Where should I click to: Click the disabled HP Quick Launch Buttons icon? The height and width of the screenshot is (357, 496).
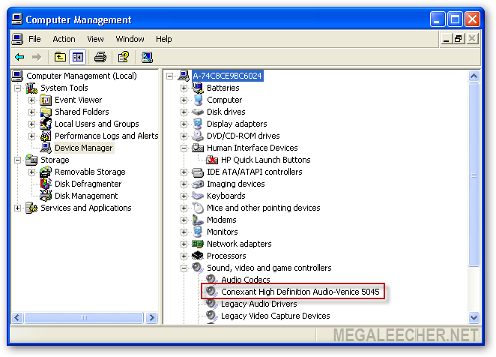(x=212, y=160)
